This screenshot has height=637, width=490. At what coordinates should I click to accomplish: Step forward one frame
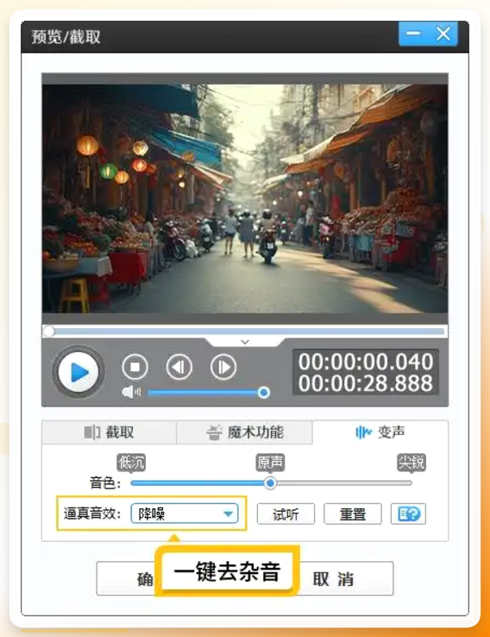click(x=223, y=367)
